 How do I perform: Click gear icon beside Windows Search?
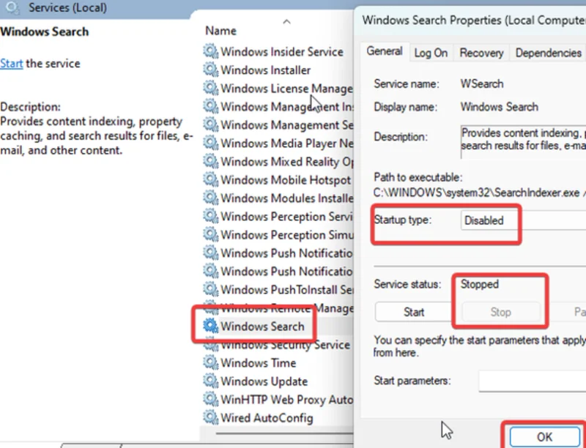click(210, 326)
